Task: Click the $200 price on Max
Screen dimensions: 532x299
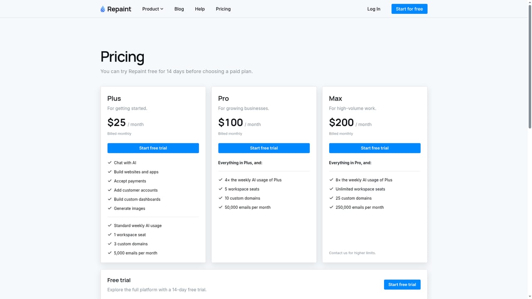Action: [x=342, y=123]
